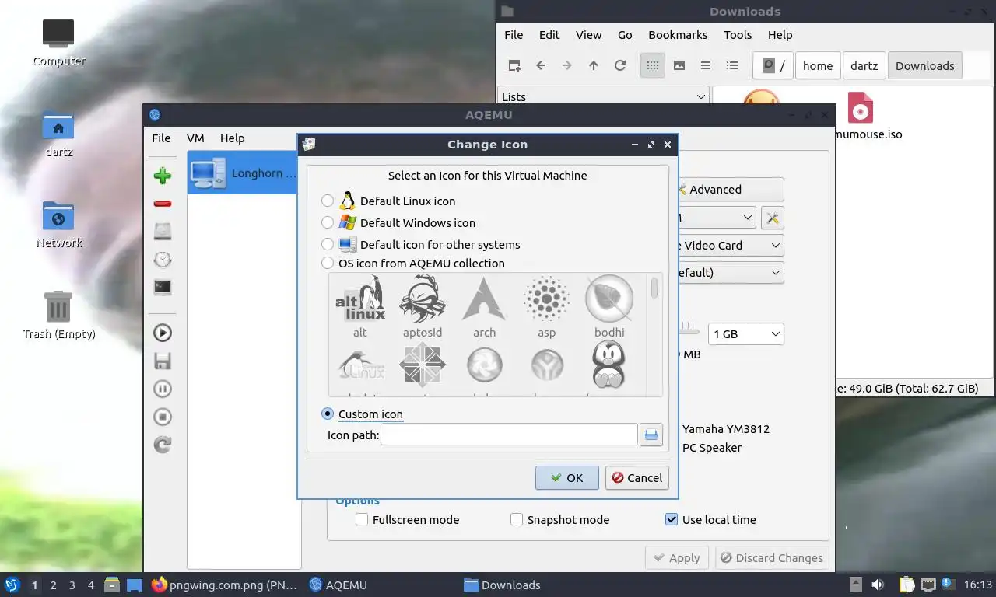Choose the arch icon from the collection
The width and height of the screenshot is (996, 597).
[x=484, y=305]
